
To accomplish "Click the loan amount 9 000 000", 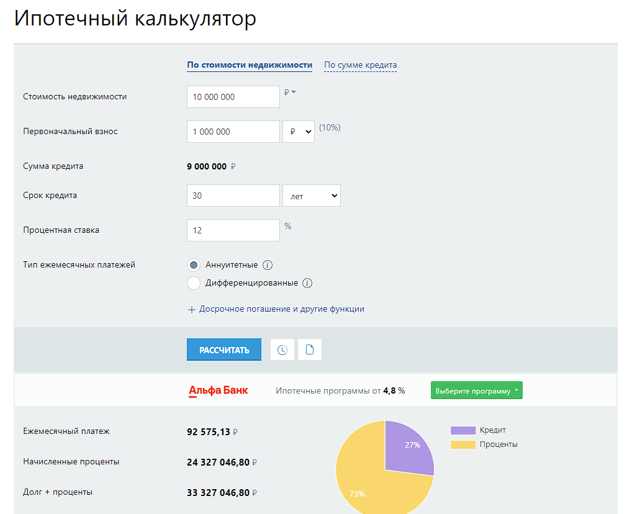I will tap(207, 166).
